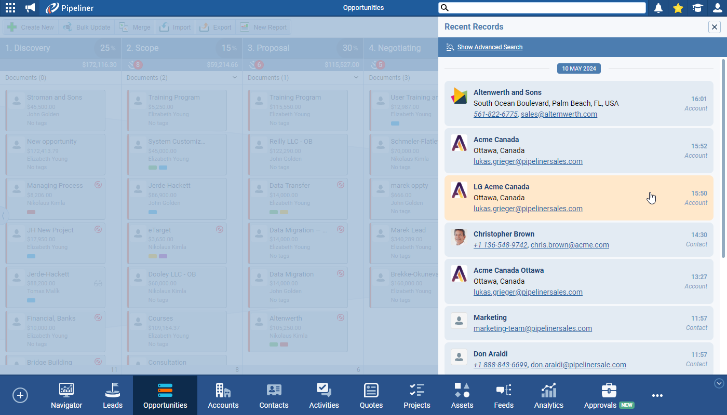
Task: Open the Analytics section
Action: point(548,396)
